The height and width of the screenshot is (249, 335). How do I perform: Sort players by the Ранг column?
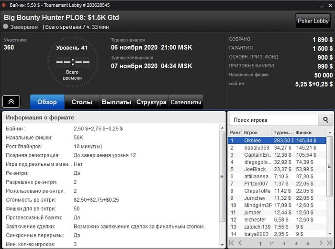(235, 132)
